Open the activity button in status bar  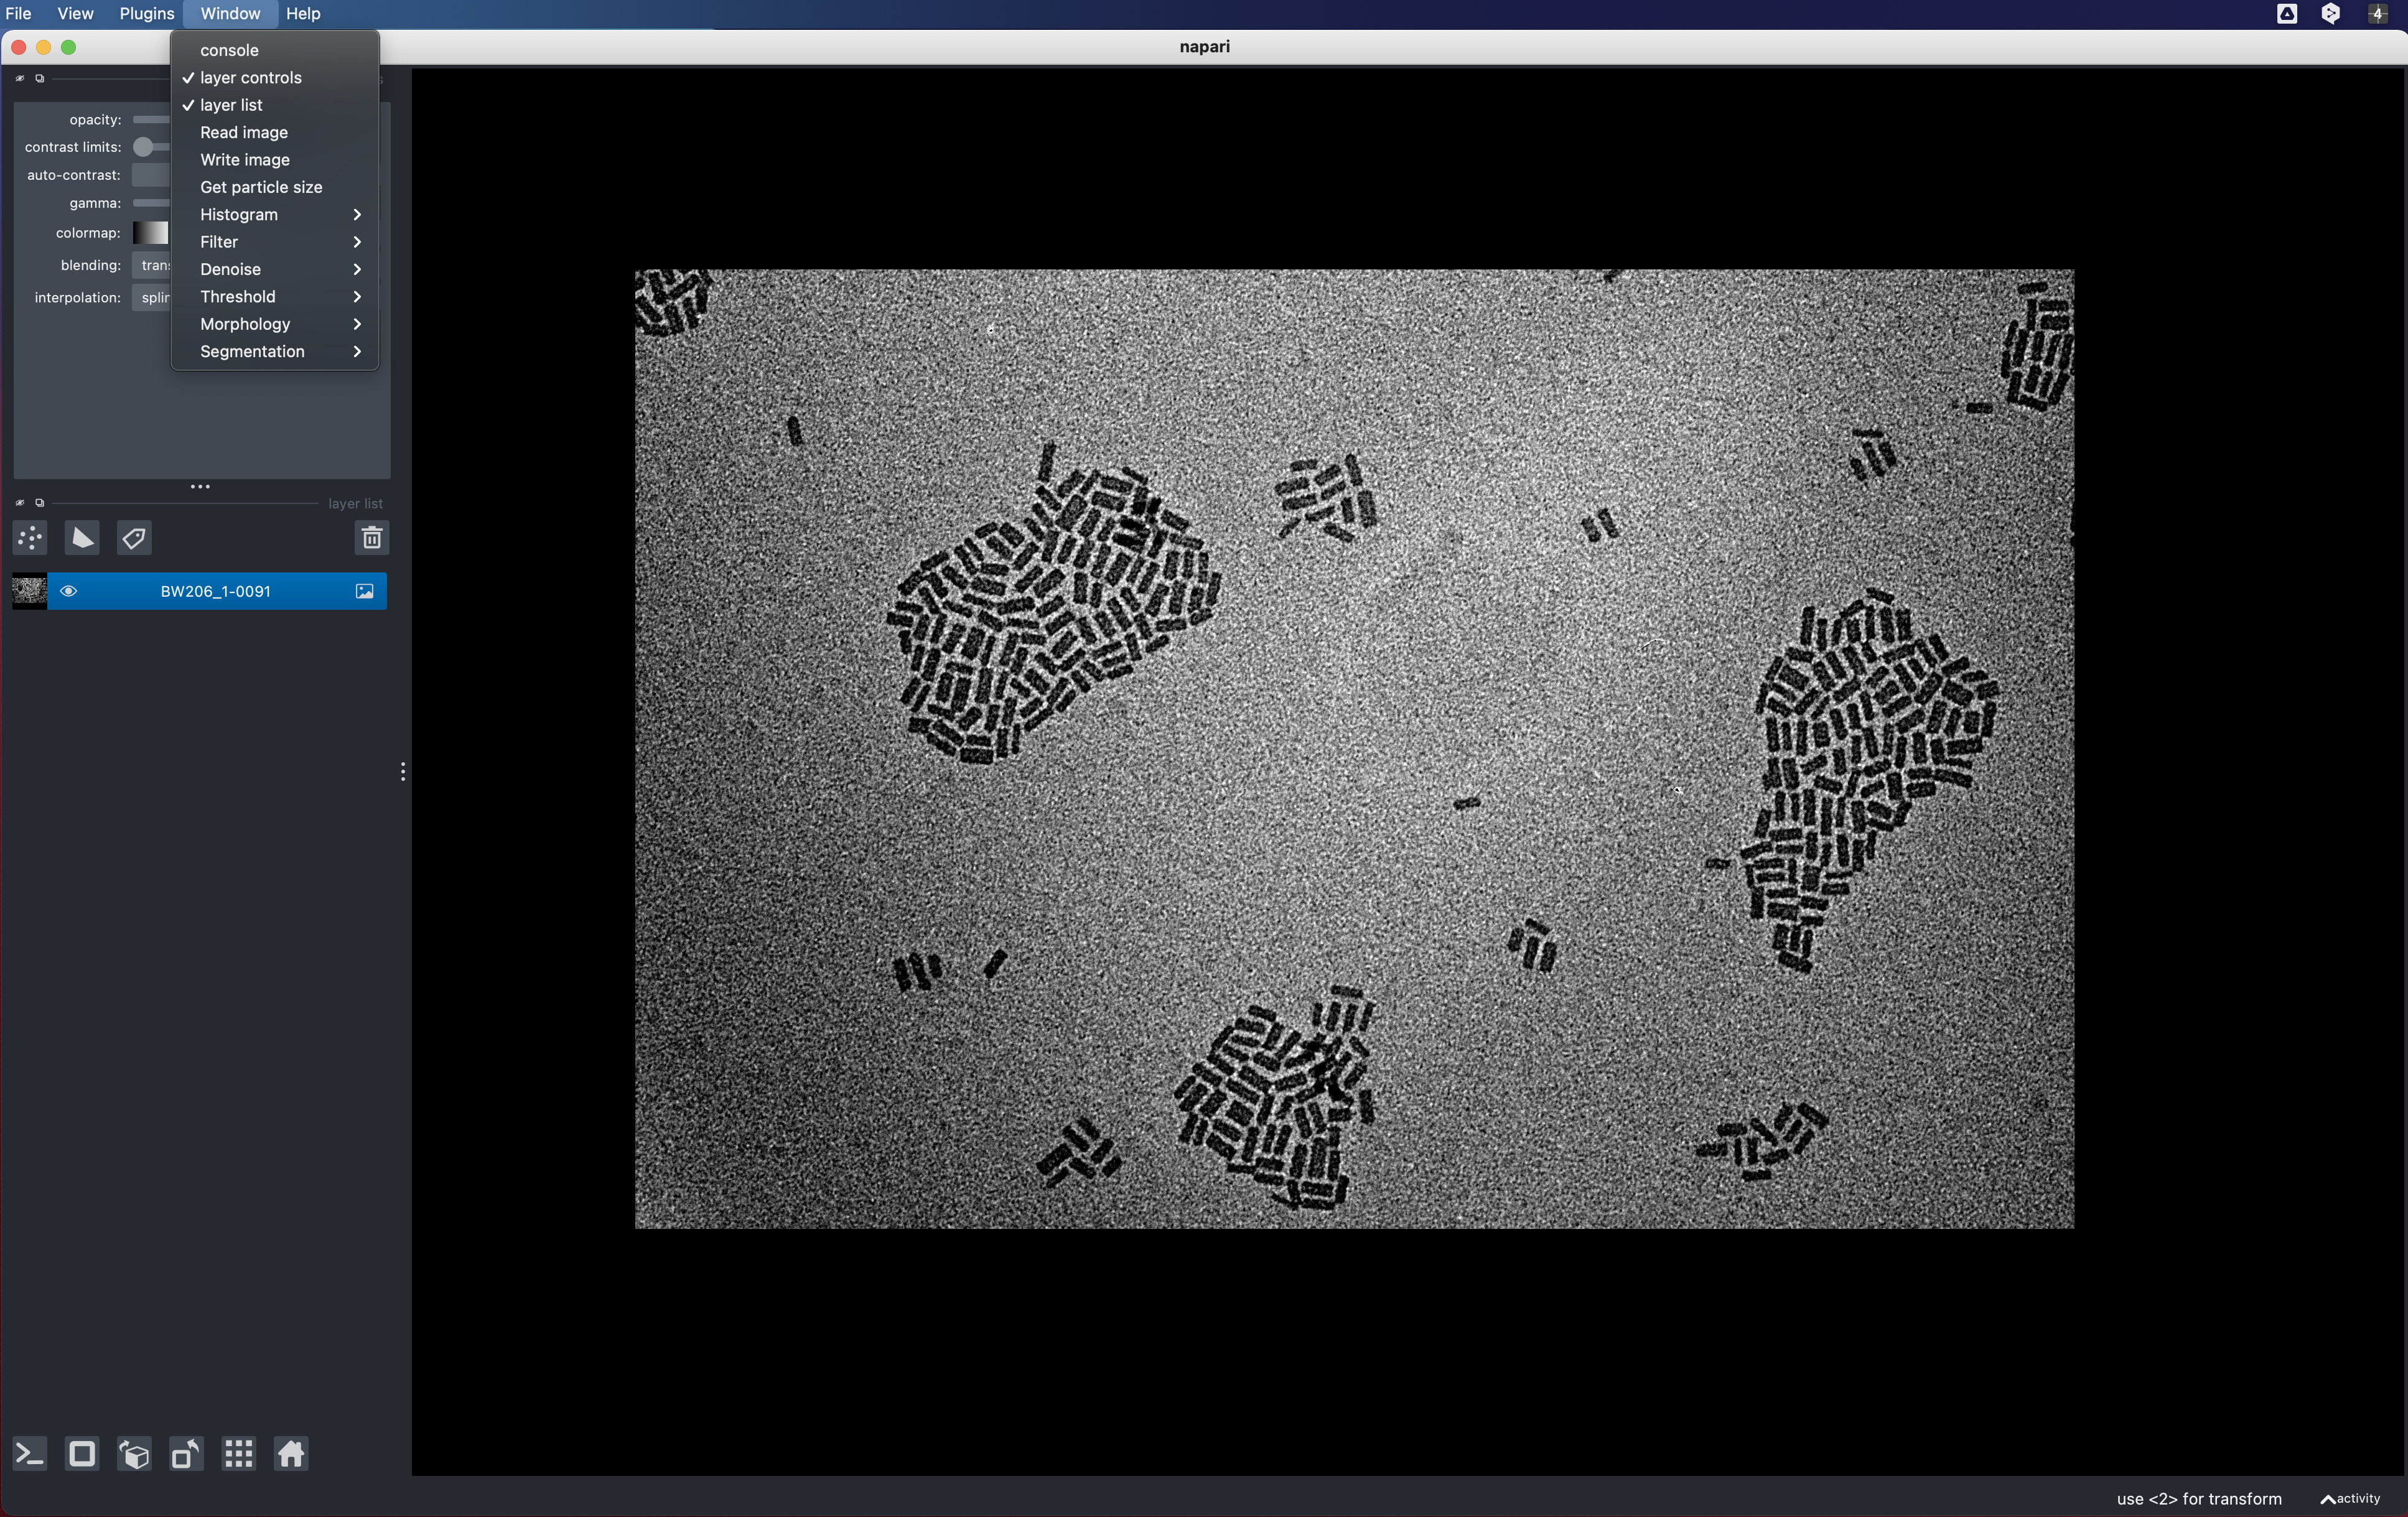2350,1498
